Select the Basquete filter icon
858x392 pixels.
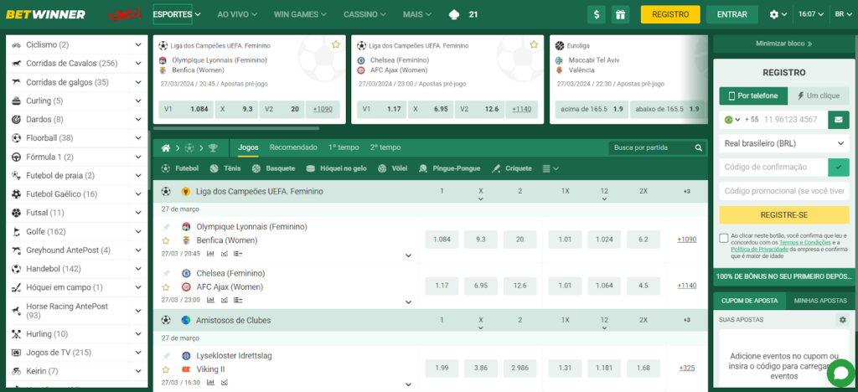coord(256,168)
